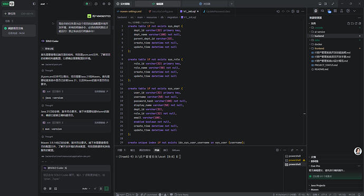Image resolution: width=364 pixels, height=196 pixels.
Task: Switch to the 浏览器 browser view tab
Action: [205, 4]
